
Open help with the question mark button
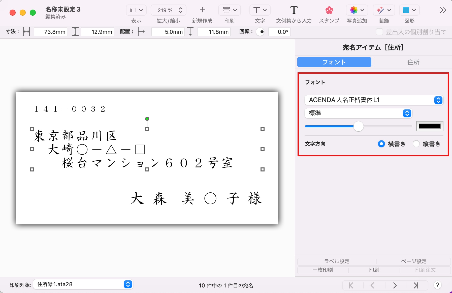pos(438,285)
